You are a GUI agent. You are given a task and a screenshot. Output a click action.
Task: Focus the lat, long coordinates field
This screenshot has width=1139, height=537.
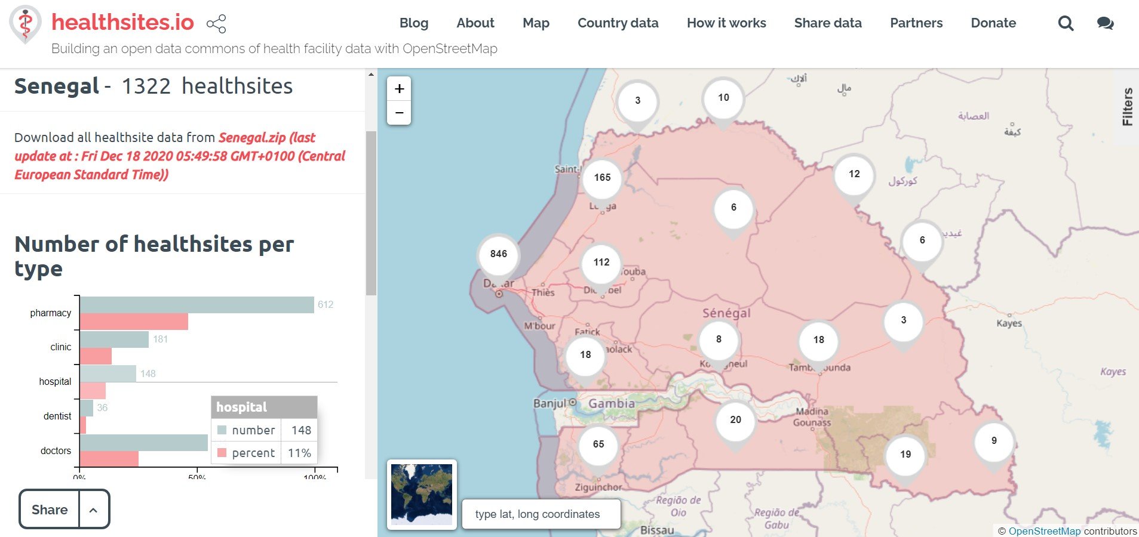541,514
